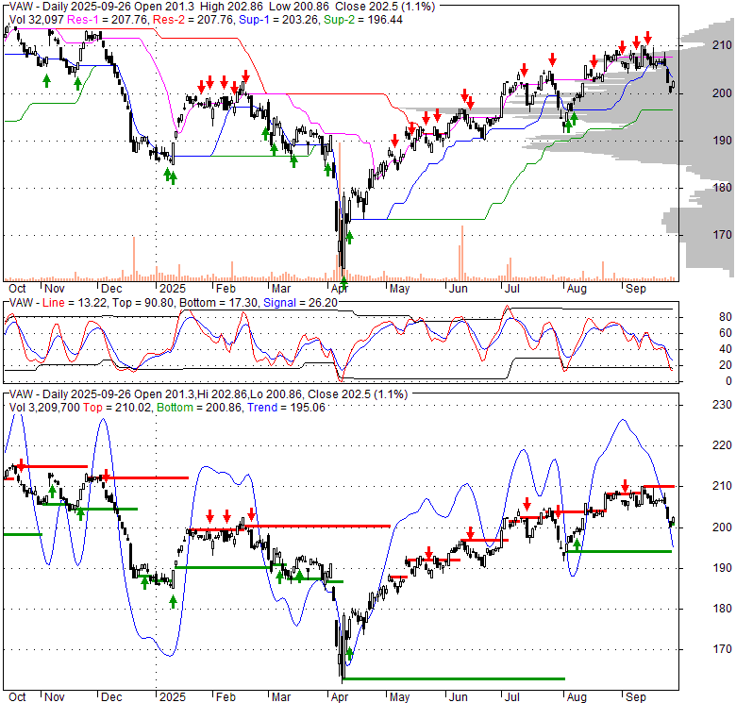This screenshot has height=703, width=736.
Task: Click the Apr label on upper chart time axis
Action: click(x=339, y=289)
